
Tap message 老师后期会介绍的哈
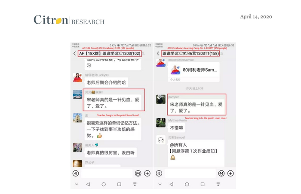[106, 82]
